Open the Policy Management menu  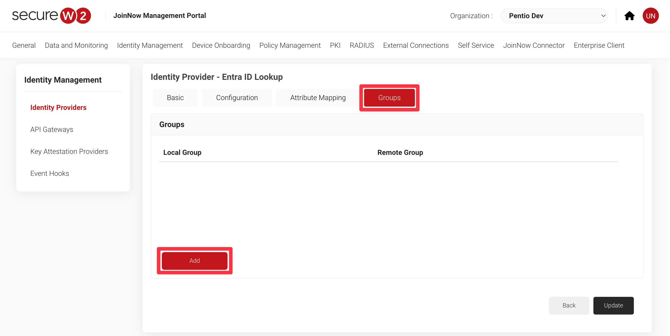[290, 45]
